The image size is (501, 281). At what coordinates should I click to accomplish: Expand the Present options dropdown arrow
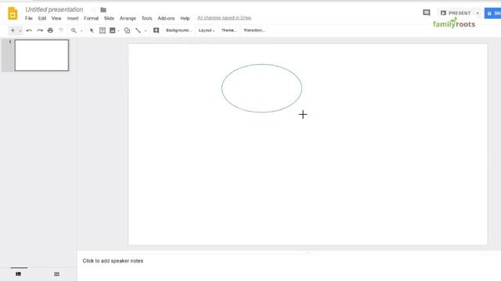point(478,13)
